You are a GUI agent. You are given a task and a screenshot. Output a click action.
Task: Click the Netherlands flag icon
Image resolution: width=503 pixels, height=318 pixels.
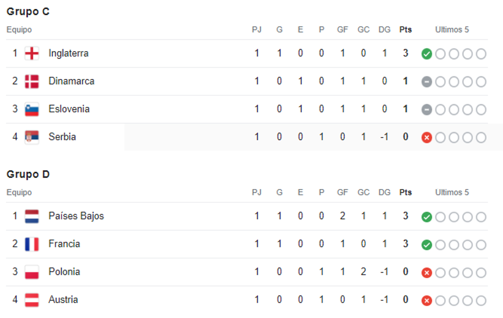[x=32, y=216]
